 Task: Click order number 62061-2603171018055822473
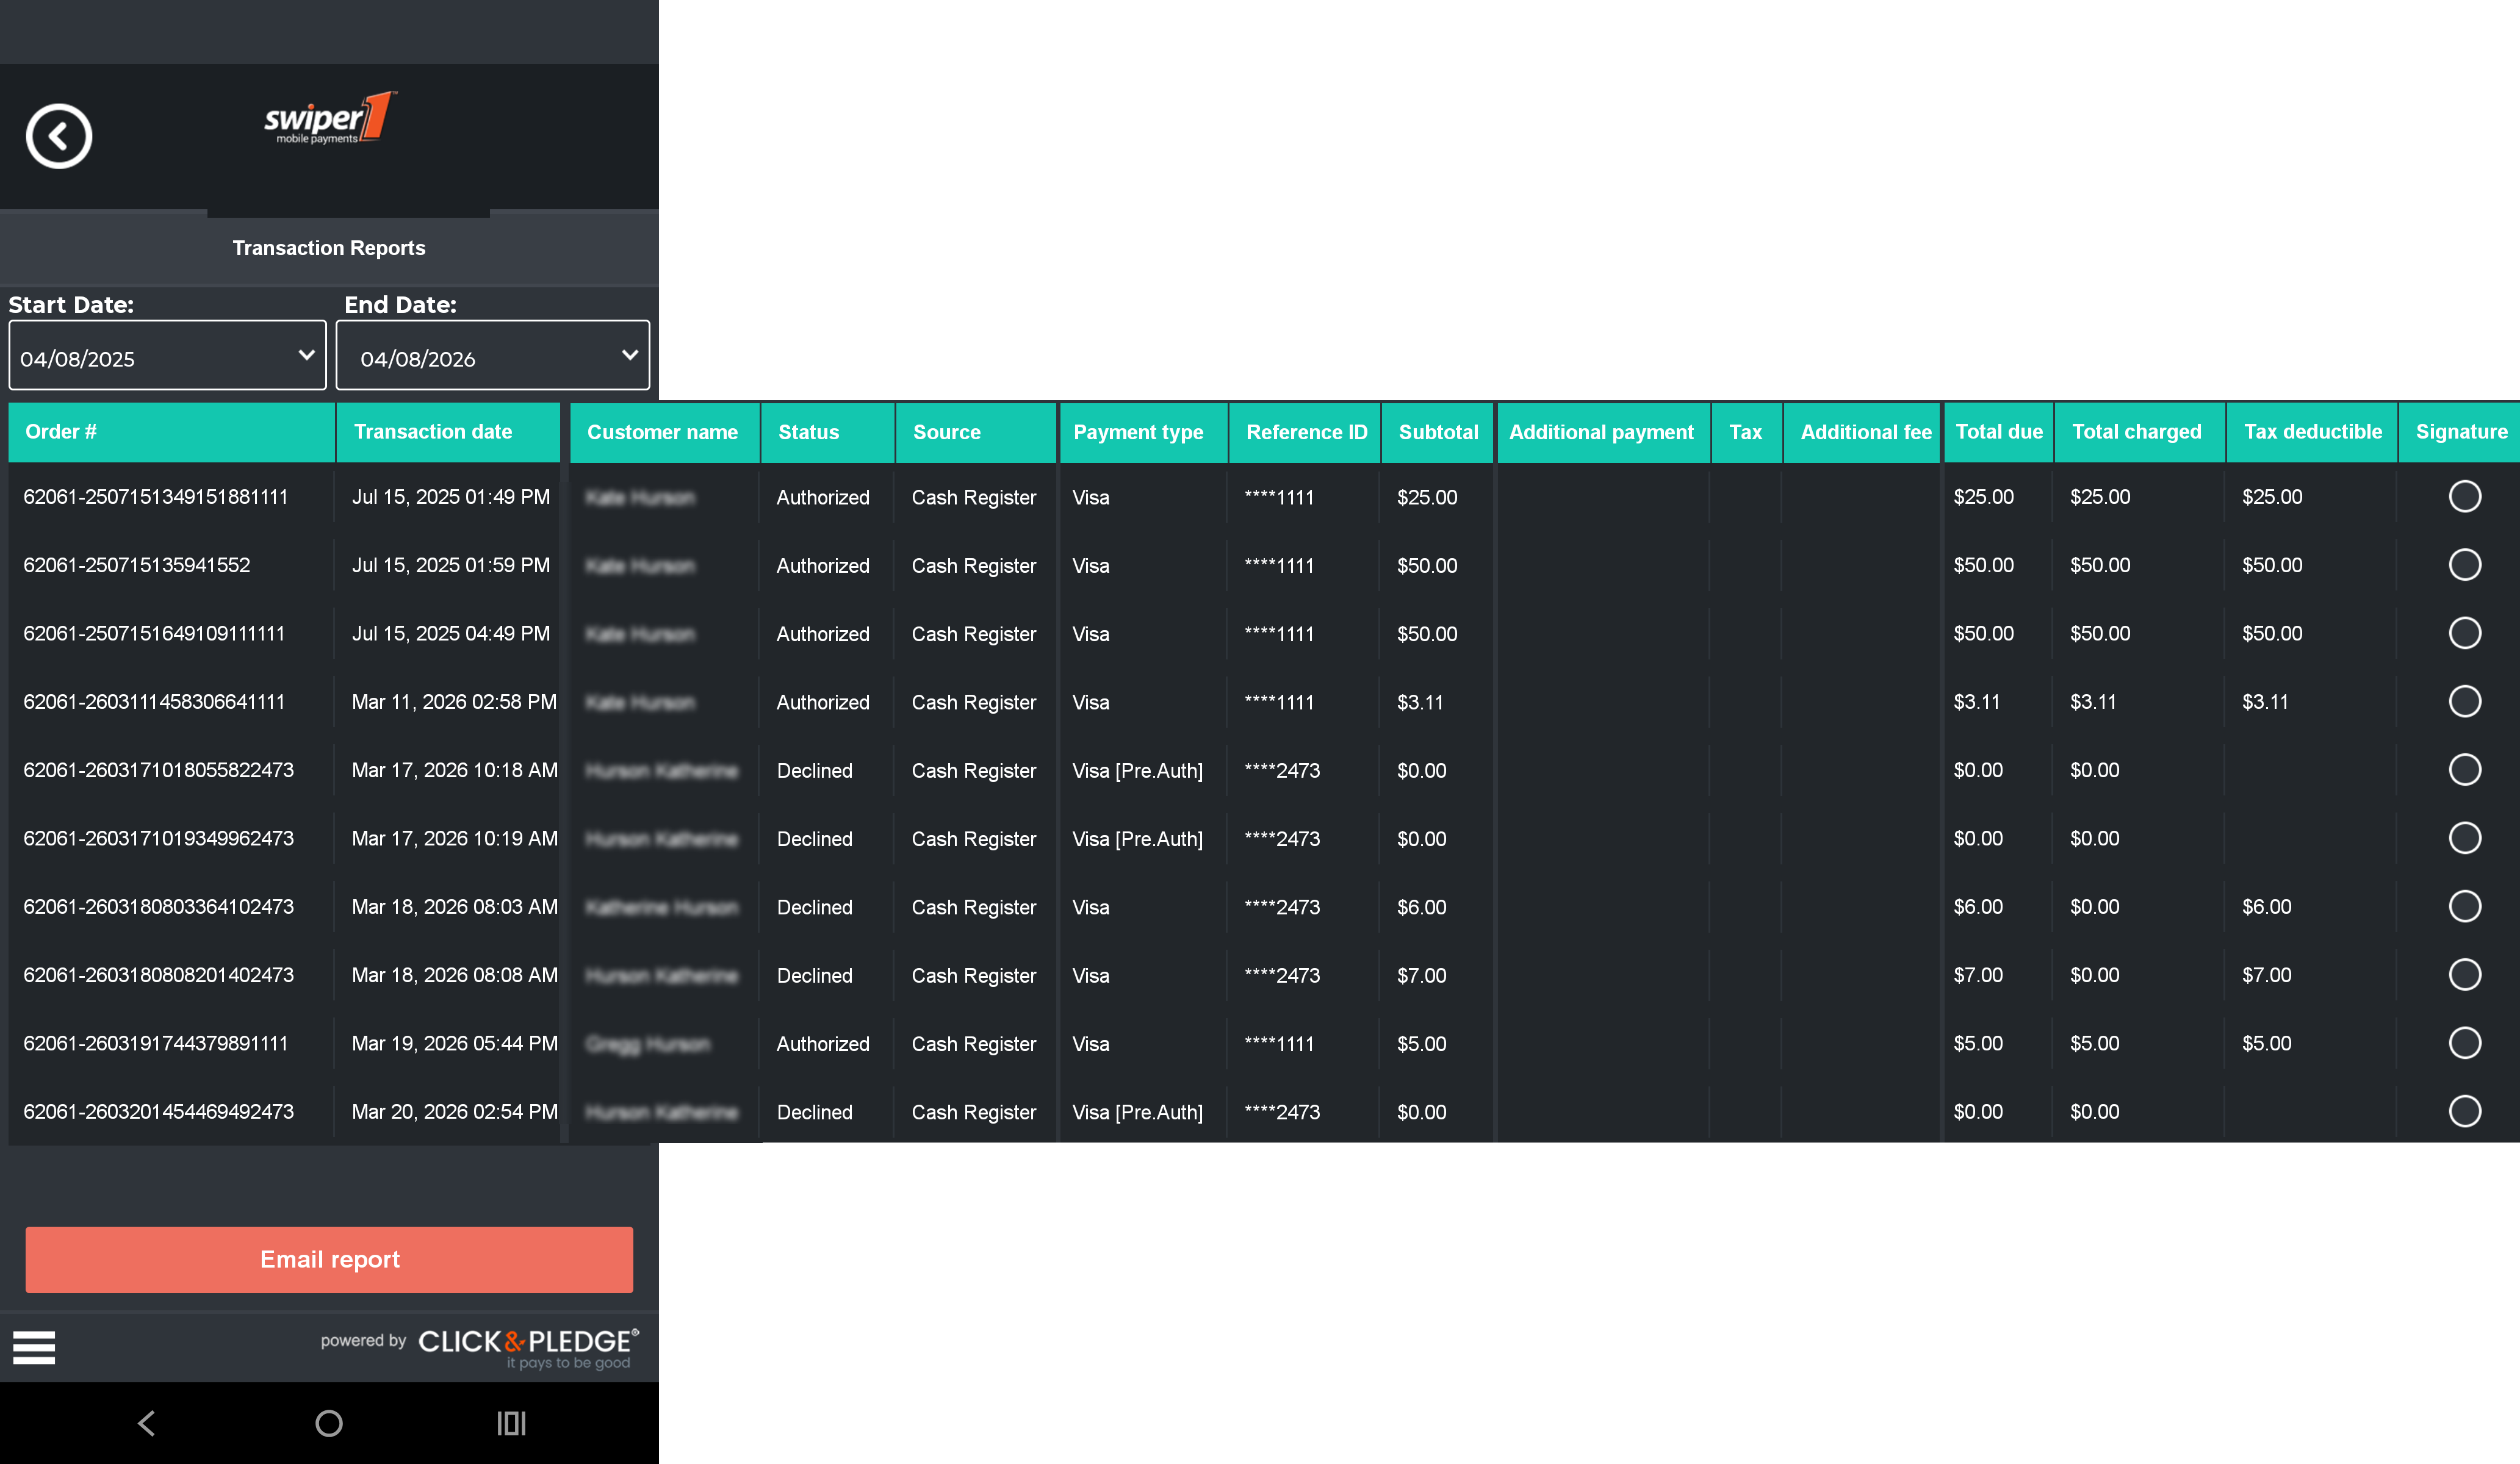(x=159, y=770)
